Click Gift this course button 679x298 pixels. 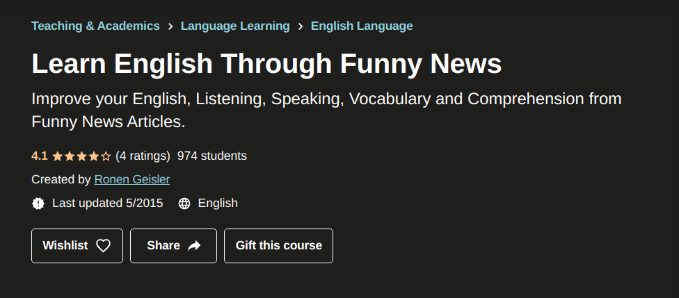point(278,245)
